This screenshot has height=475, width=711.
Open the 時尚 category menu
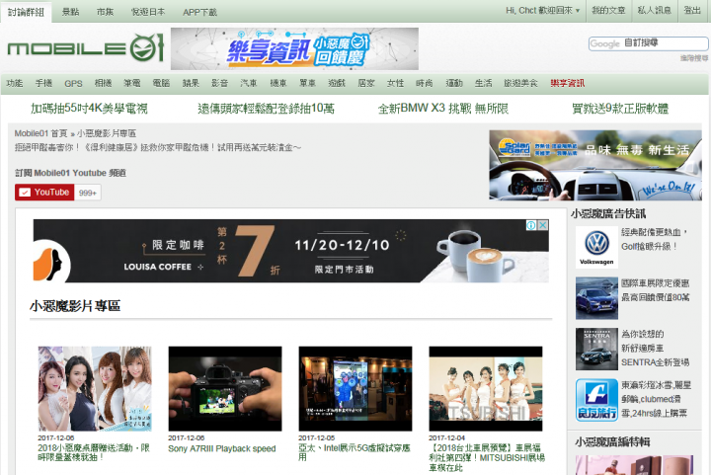tap(425, 83)
